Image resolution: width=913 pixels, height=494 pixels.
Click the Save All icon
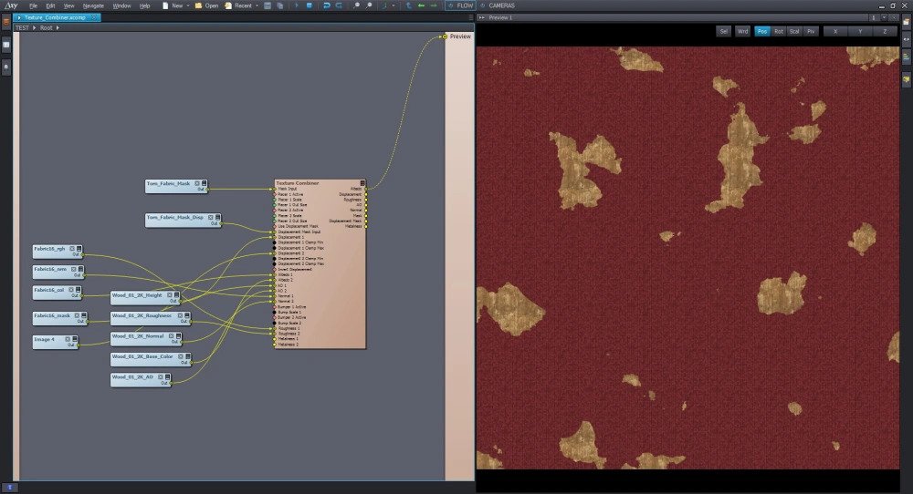280,5
